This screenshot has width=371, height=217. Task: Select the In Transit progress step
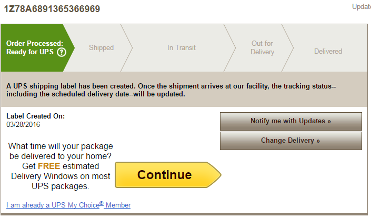[x=182, y=47]
